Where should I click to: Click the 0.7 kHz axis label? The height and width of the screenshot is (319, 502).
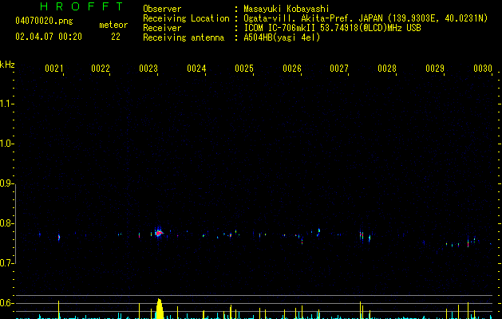pos(6,263)
